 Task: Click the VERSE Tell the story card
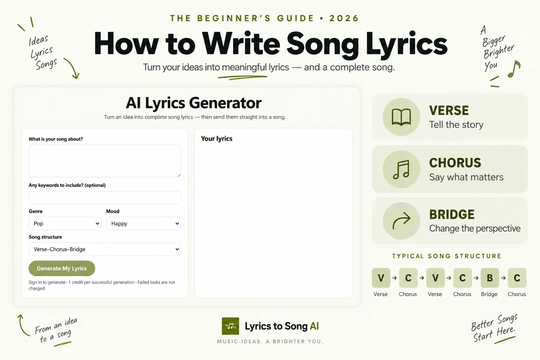[450, 117]
